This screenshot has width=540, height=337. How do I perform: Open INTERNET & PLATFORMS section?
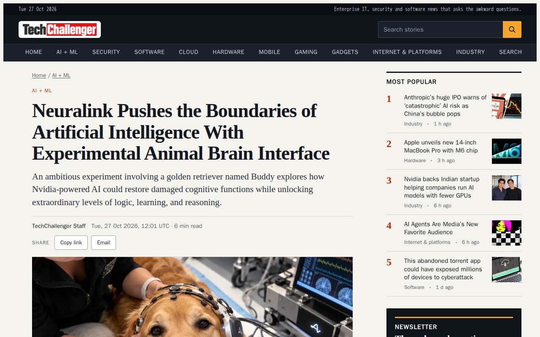click(x=407, y=52)
